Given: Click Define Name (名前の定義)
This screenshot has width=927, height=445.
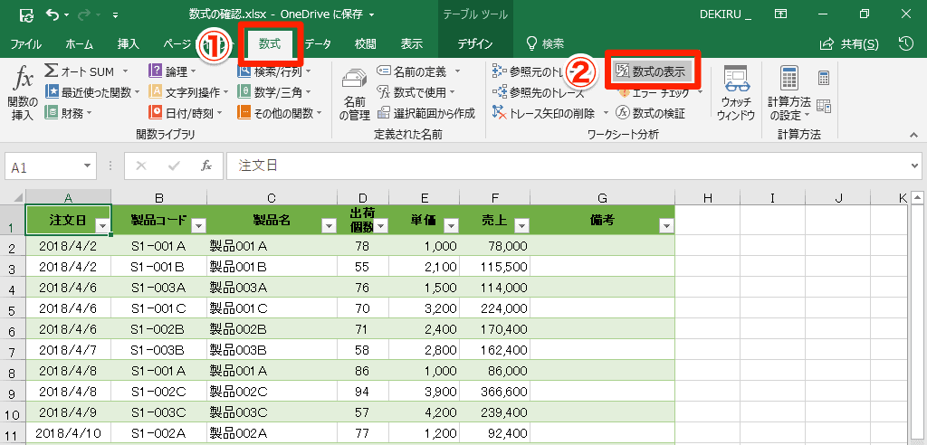Looking at the screenshot, I should (x=419, y=72).
